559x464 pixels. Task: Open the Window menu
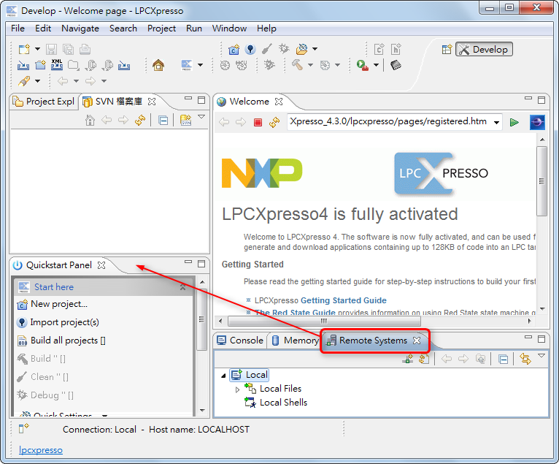click(229, 28)
